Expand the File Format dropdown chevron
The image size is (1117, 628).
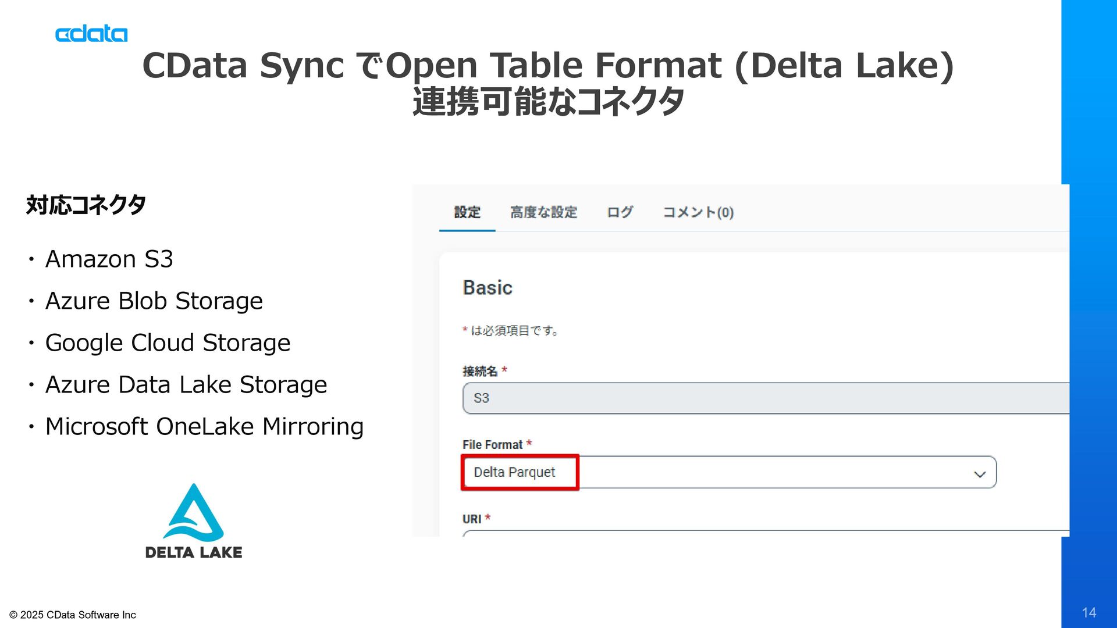point(979,474)
